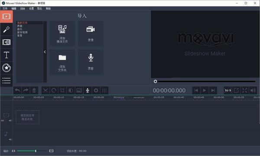Collapse the file category panel with chevron

coord(45,52)
